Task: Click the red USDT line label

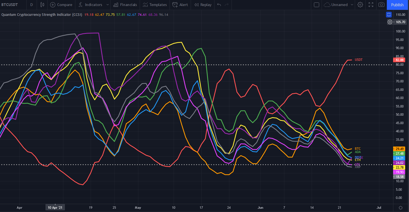Action: click(x=359, y=60)
